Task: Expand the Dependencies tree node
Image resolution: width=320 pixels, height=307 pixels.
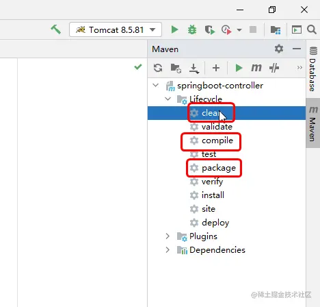Action: point(168,250)
